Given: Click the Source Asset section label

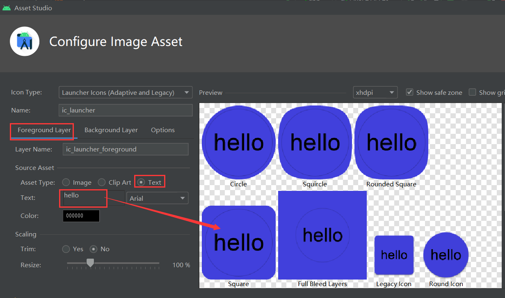Looking at the screenshot, I should point(35,168).
